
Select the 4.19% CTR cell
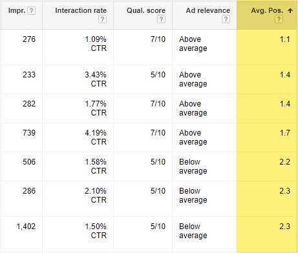point(96,137)
